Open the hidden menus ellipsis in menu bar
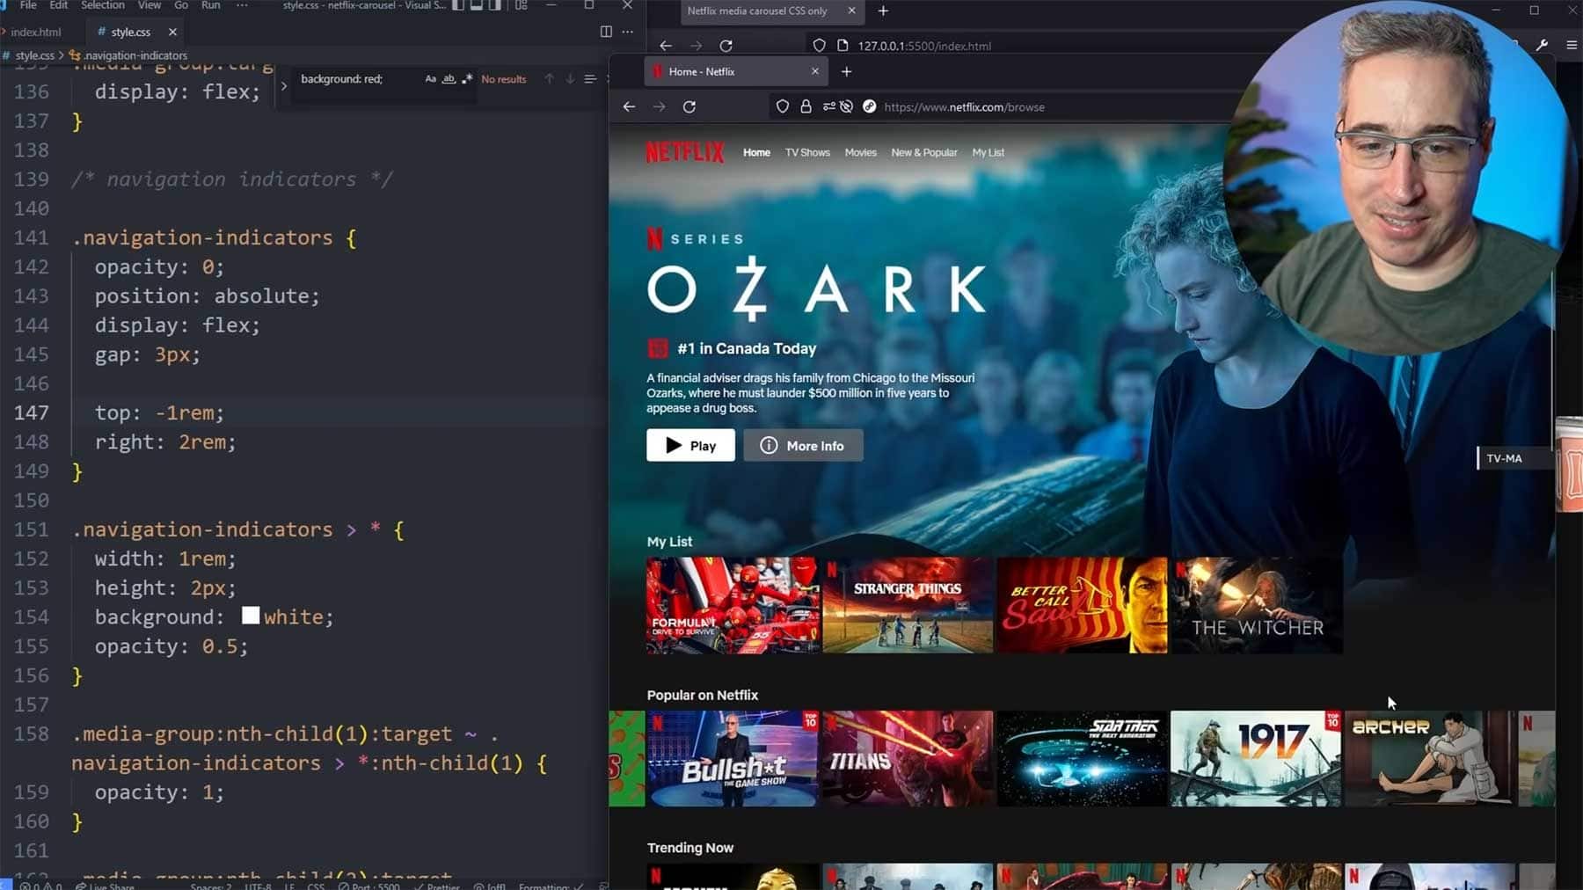Image resolution: width=1583 pixels, height=890 pixels. pyautogui.click(x=242, y=5)
